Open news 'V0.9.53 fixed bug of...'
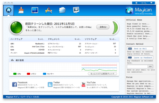 [139, 29]
